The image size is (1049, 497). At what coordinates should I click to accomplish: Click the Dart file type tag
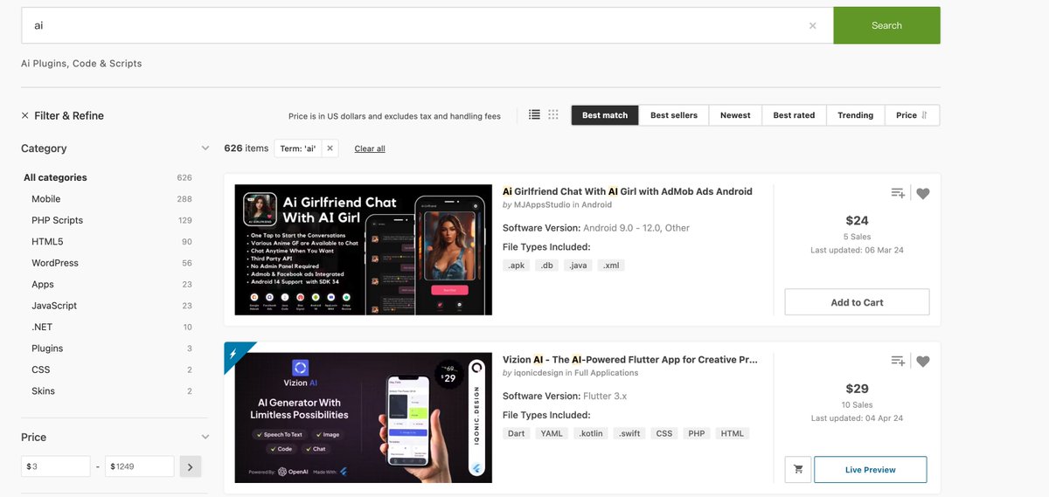point(517,433)
